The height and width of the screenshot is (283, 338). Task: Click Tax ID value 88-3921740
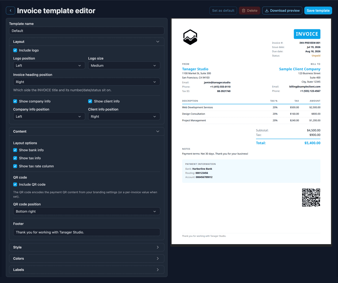pos(224,91)
